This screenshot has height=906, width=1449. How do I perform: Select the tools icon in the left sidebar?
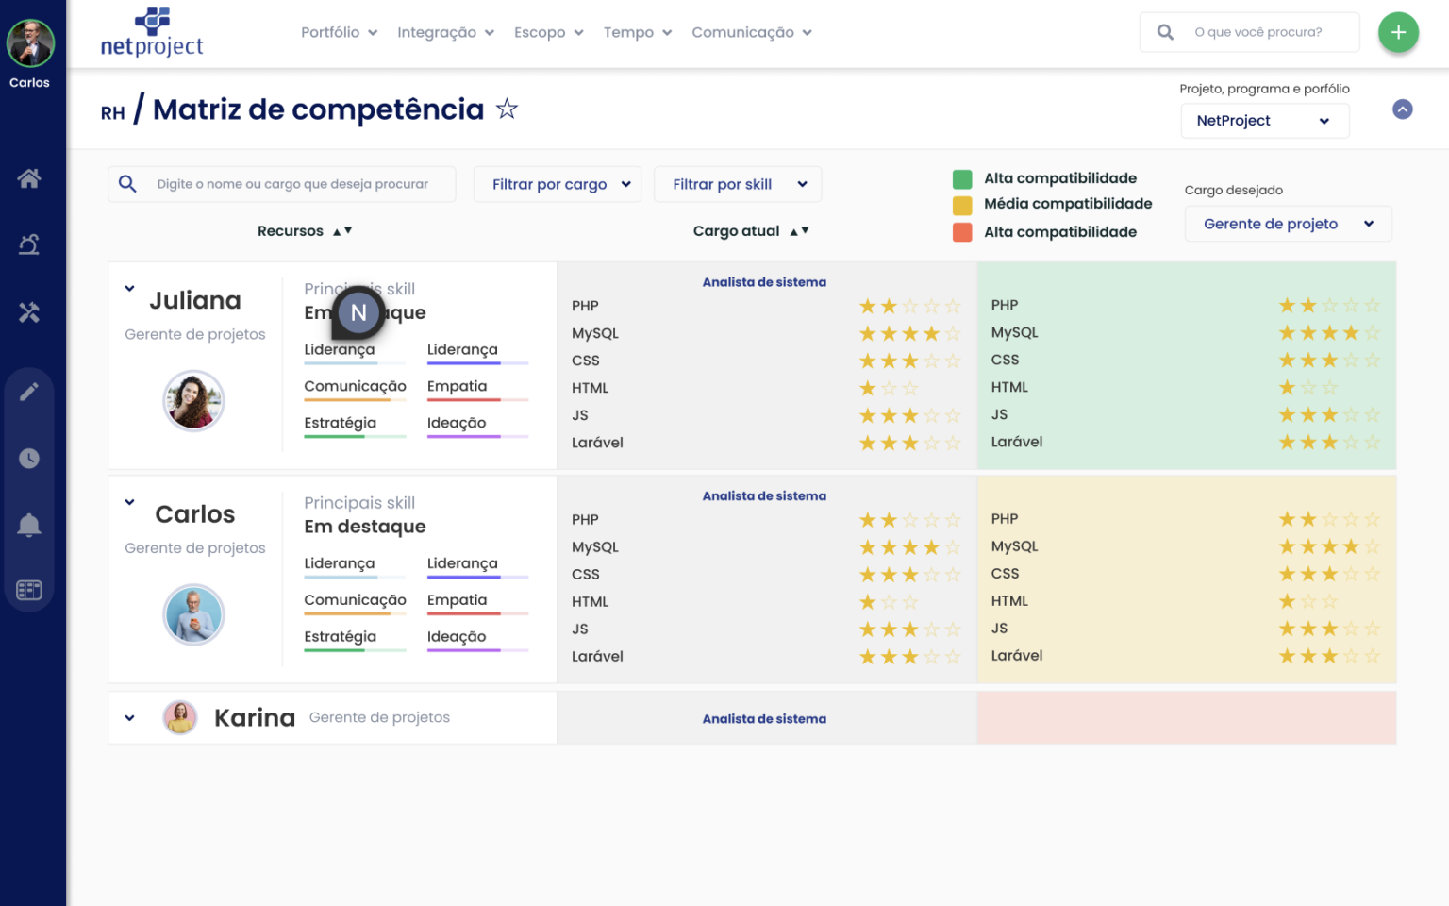click(x=29, y=312)
